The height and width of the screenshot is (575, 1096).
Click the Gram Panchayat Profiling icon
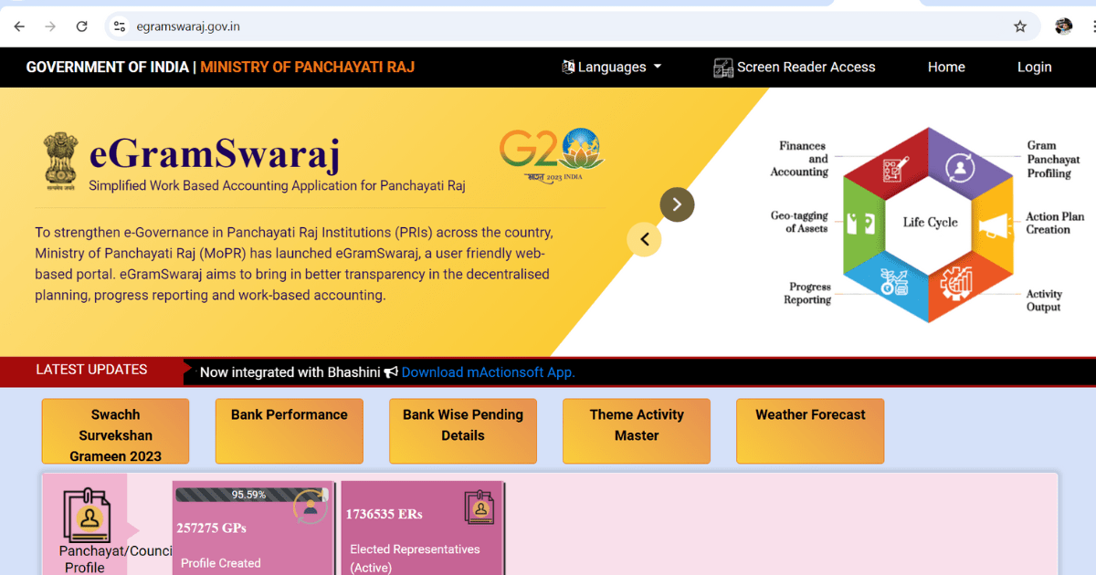[x=958, y=168]
